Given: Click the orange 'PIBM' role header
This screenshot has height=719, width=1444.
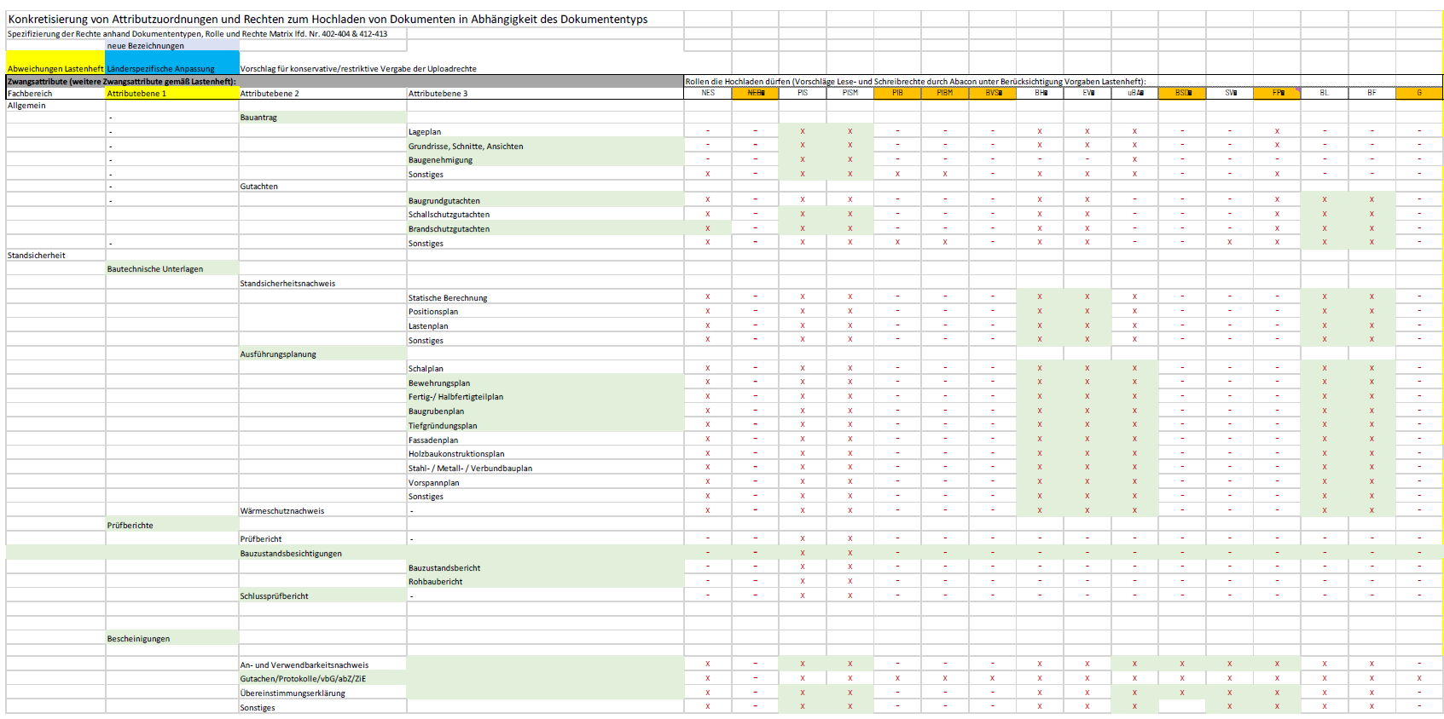Looking at the screenshot, I should pos(945,93).
